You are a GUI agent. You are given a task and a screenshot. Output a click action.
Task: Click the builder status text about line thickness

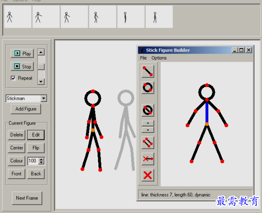[x=176, y=195]
